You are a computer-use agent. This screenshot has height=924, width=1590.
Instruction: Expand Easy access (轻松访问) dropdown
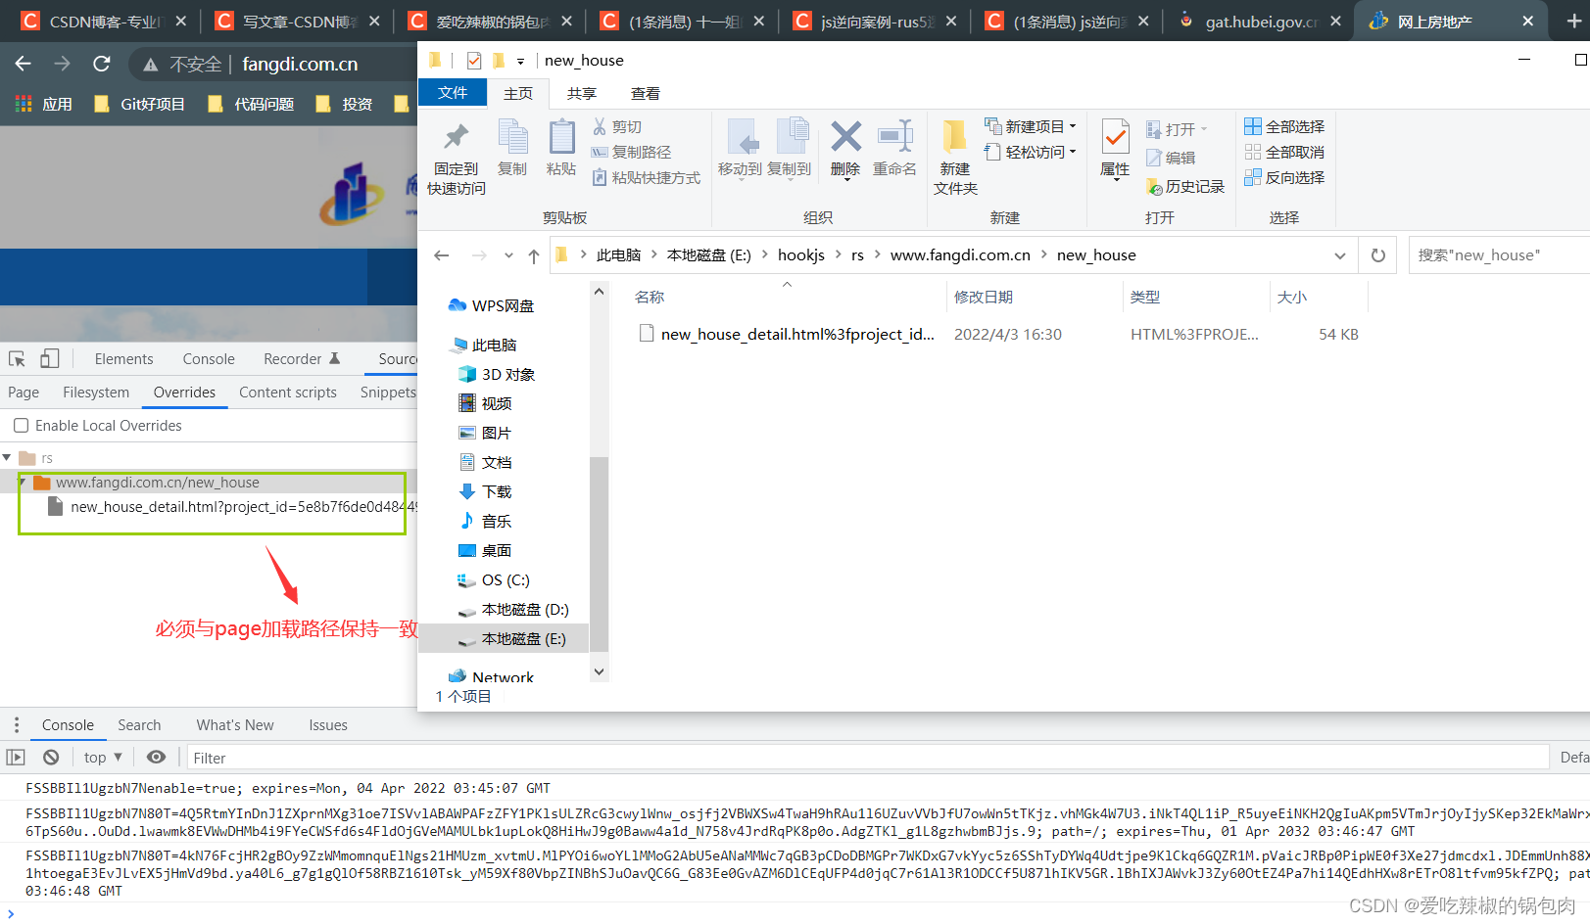tap(1073, 152)
